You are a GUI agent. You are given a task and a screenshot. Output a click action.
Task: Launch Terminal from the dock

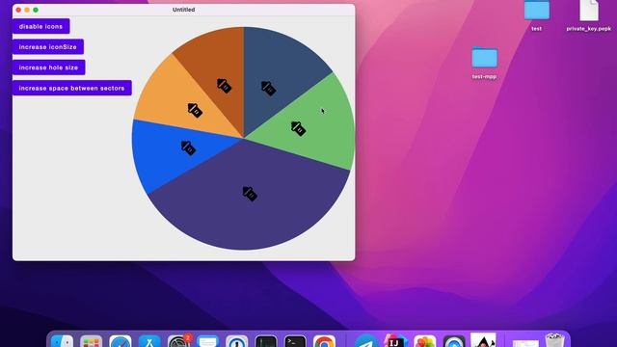point(295,341)
